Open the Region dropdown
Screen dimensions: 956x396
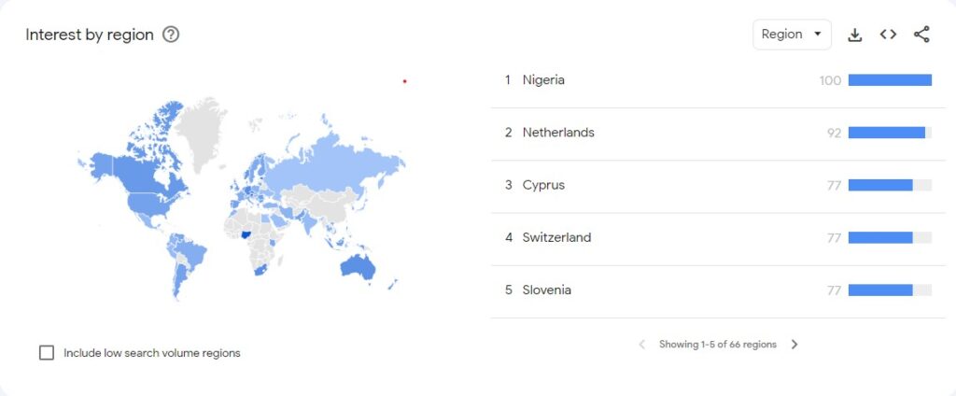point(792,35)
